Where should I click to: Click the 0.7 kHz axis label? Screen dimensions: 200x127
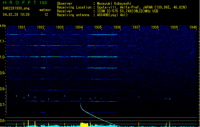click(3, 105)
